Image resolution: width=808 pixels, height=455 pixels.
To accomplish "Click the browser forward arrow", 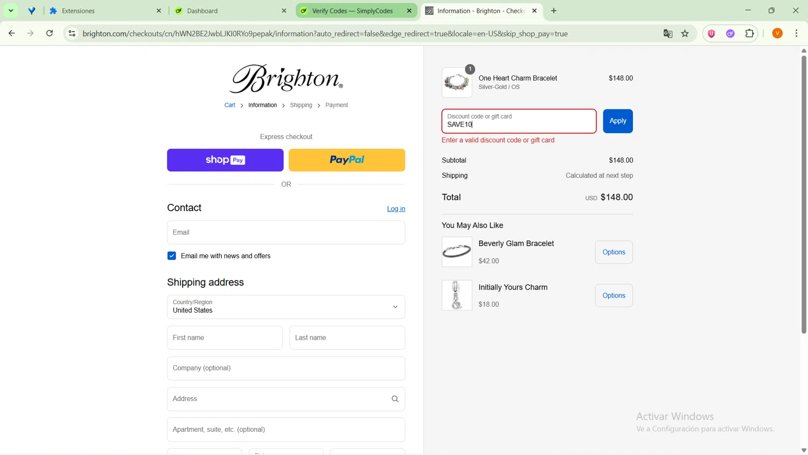I will point(31,33).
